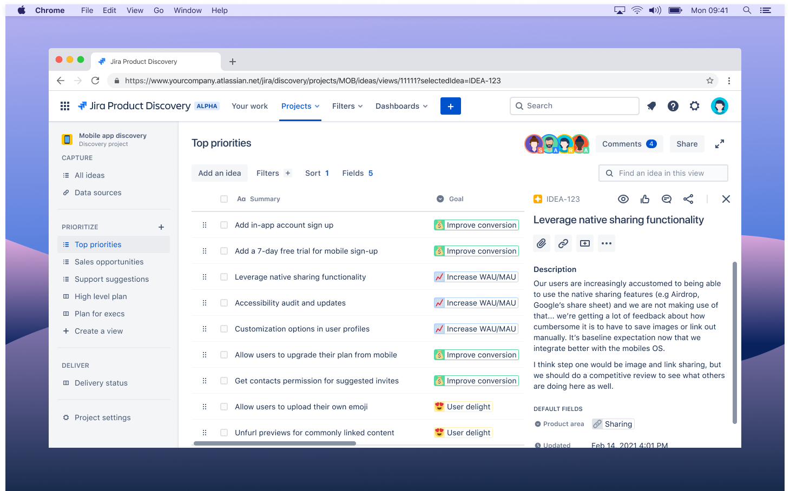Add a new view in Prioritize section
Viewport: 790px width, 491px height.
(161, 227)
